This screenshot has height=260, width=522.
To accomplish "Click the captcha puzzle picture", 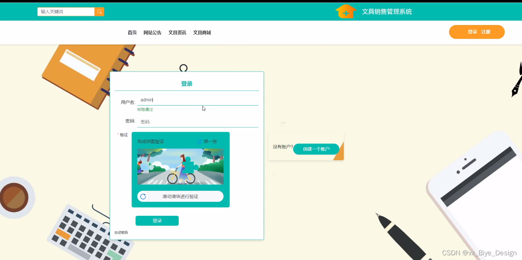I will (180, 166).
